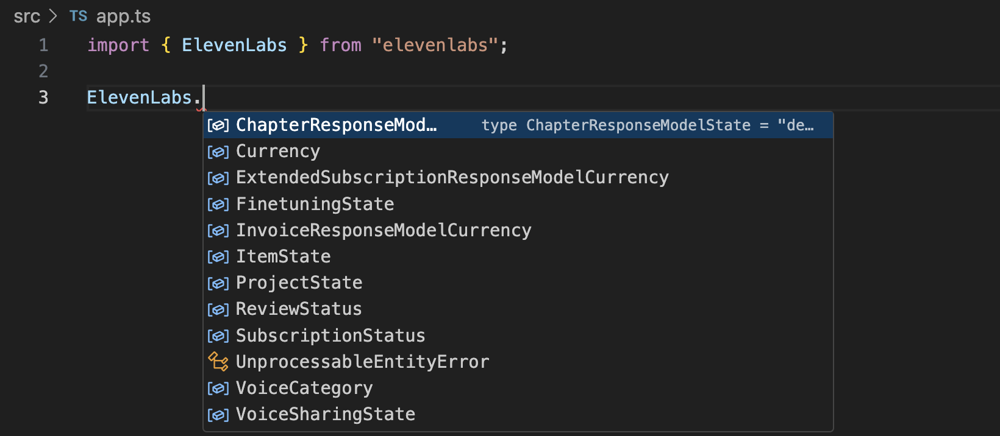This screenshot has height=436, width=1000.
Task: Click the icon beside ReviewStatus
Action: point(218,309)
